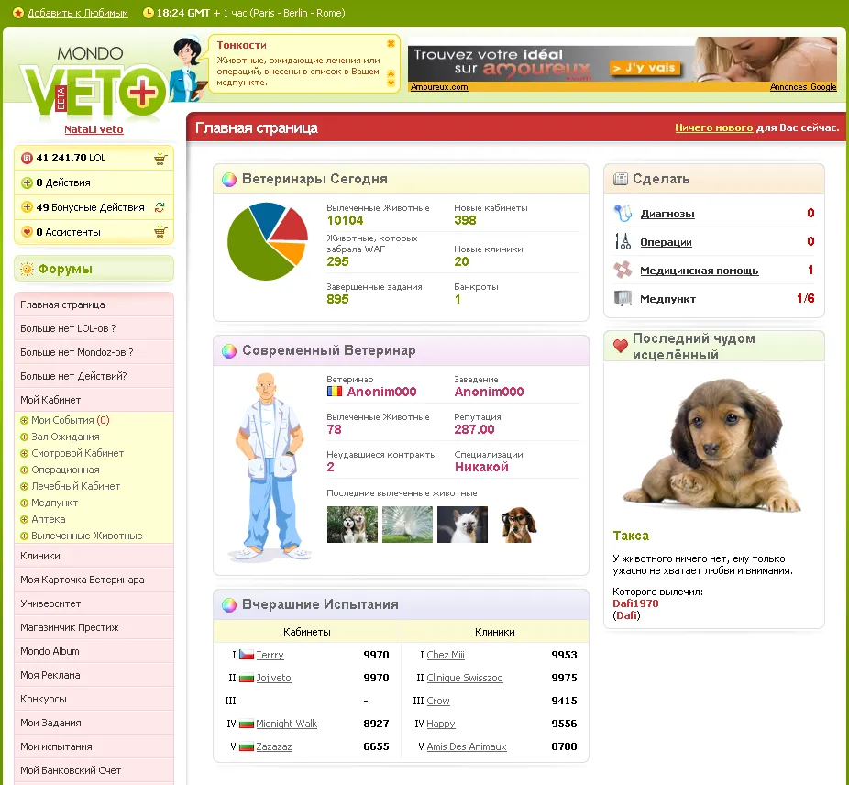Open Clinique Swisszoo clinic link
The height and width of the screenshot is (785, 849).
click(465, 678)
